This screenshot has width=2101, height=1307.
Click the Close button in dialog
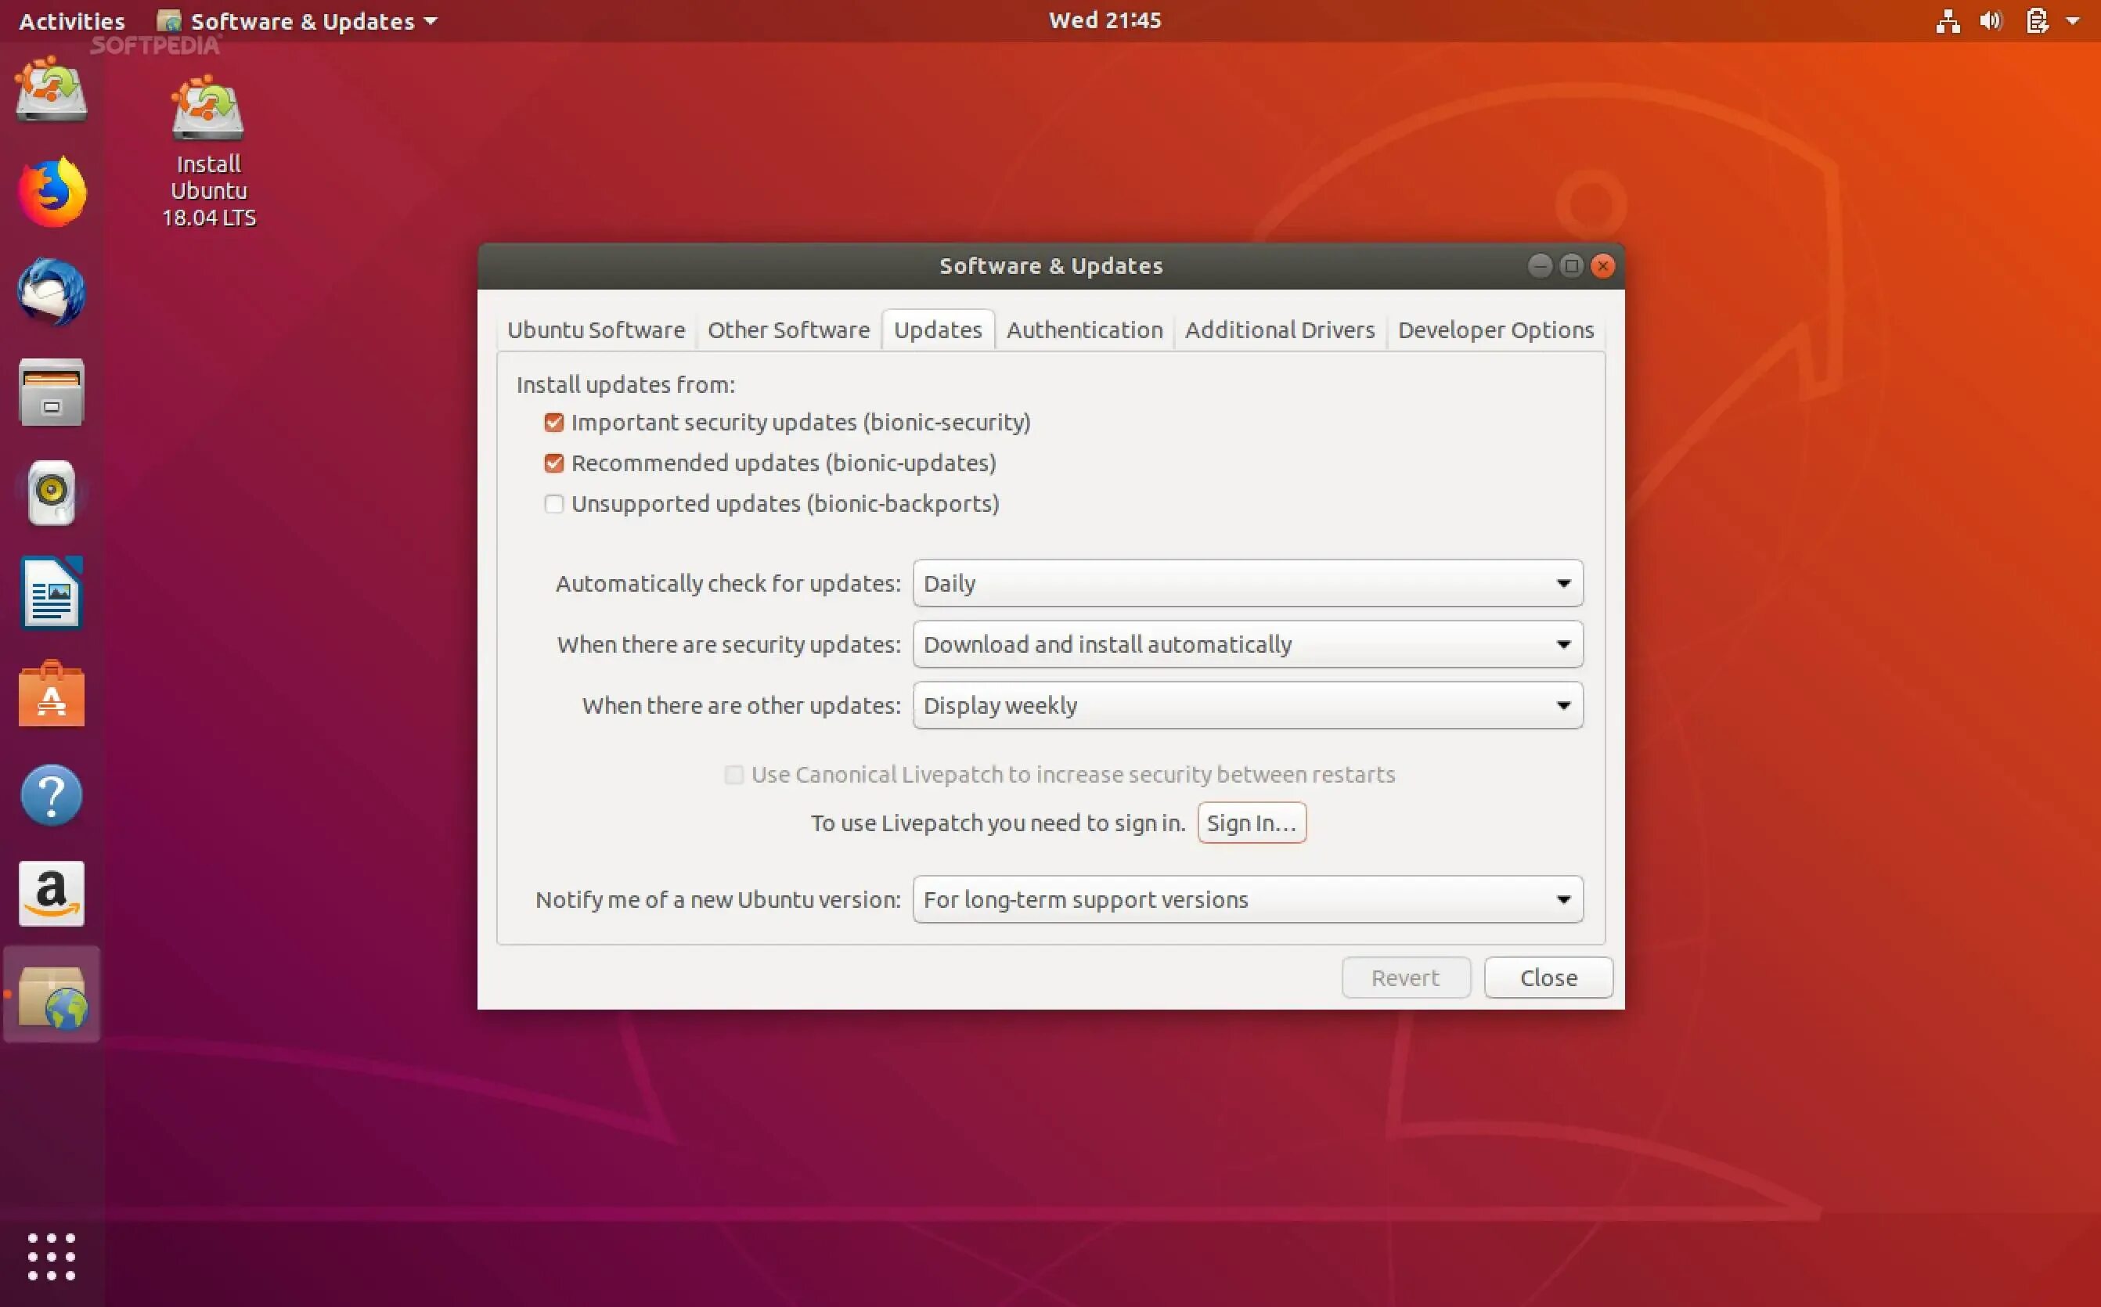click(1548, 978)
